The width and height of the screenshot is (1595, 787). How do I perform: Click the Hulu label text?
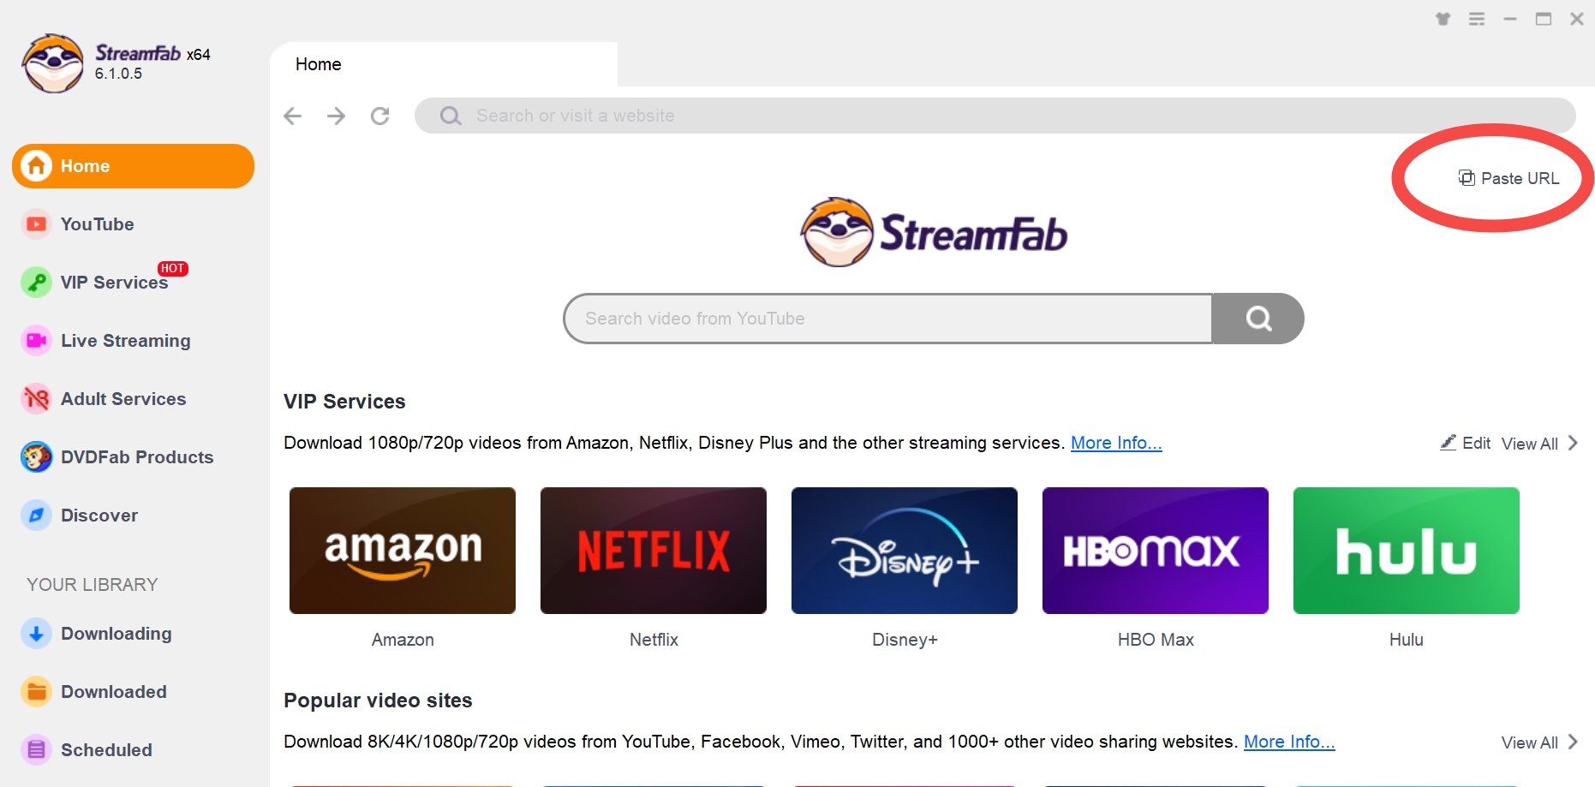1407,640
